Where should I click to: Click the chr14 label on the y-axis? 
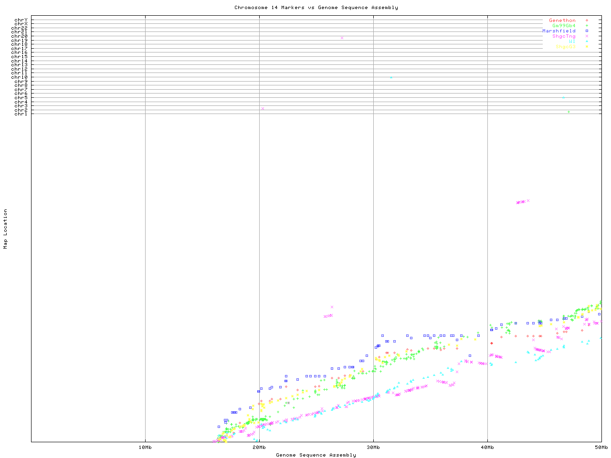point(21,61)
